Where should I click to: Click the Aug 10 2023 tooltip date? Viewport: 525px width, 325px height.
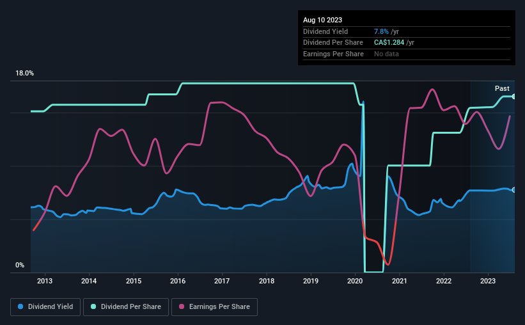coord(322,20)
